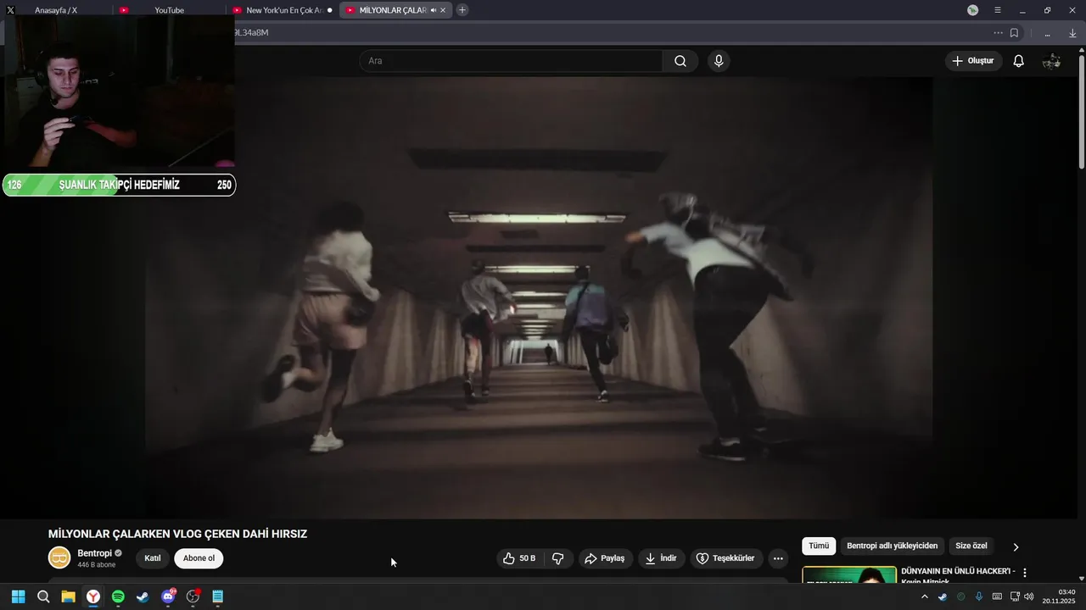The width and height of the screenshot is (1086, 610).
Task: Open the round taskbar app with red dot
Action: point(193,596)
